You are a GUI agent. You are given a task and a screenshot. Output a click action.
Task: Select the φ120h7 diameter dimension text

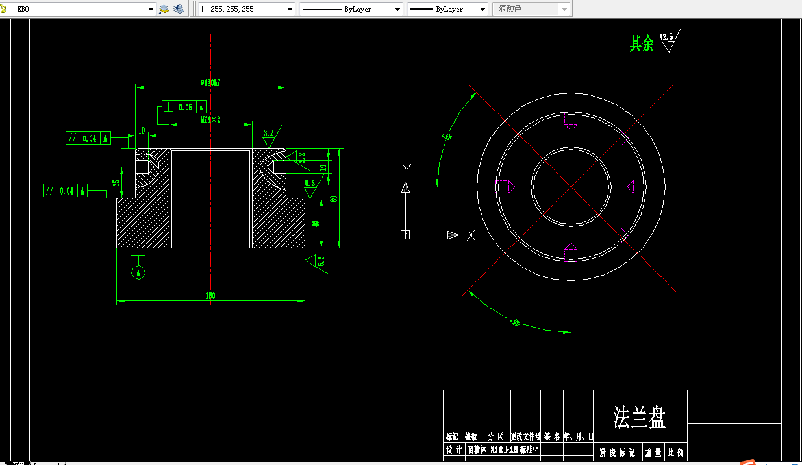click(211, 82)
